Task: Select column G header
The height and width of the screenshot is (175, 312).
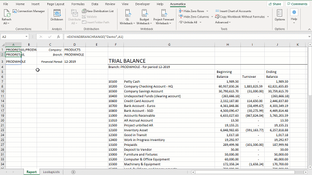Action: 169,45
